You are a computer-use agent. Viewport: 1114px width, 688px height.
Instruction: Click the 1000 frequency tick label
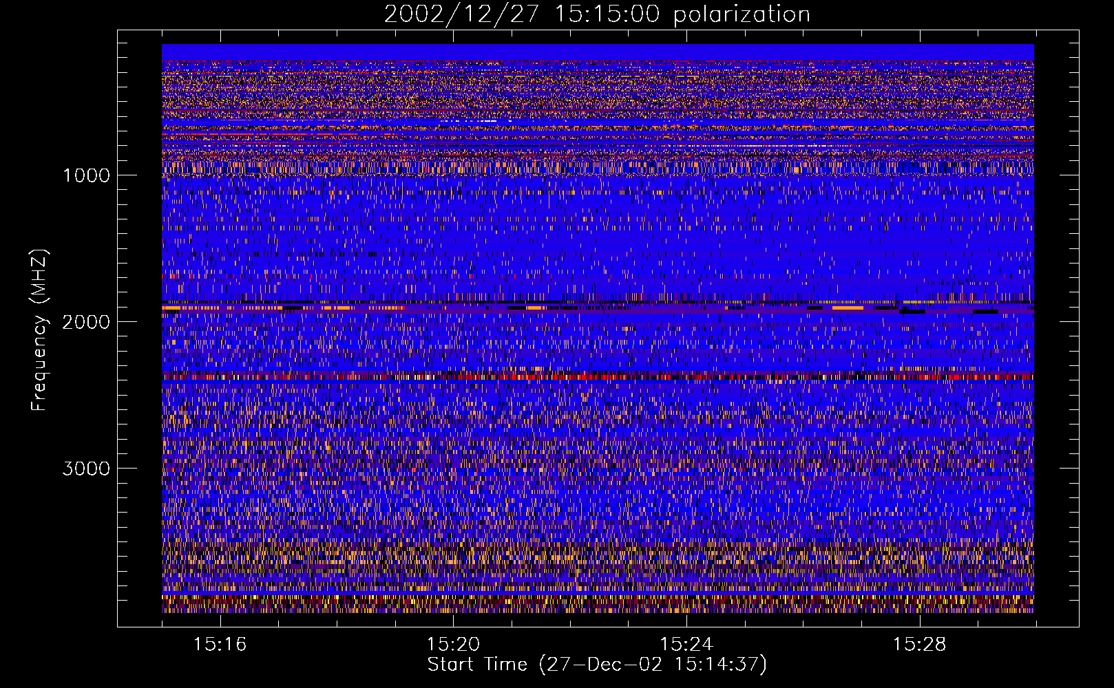coord(86,175)
